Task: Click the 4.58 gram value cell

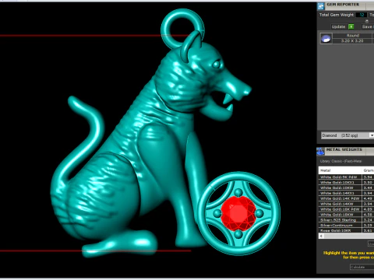Action: 368,215
